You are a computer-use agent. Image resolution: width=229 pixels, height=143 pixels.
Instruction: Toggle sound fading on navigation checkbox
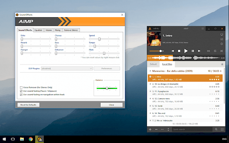[21, 94]
